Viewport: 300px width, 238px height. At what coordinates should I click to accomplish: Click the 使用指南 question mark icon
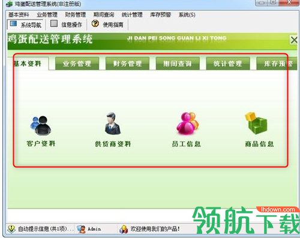pyautogui.click(x=95, y=23)
